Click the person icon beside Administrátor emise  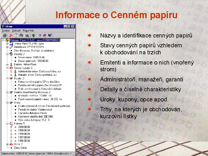click(x=15, y=71)
